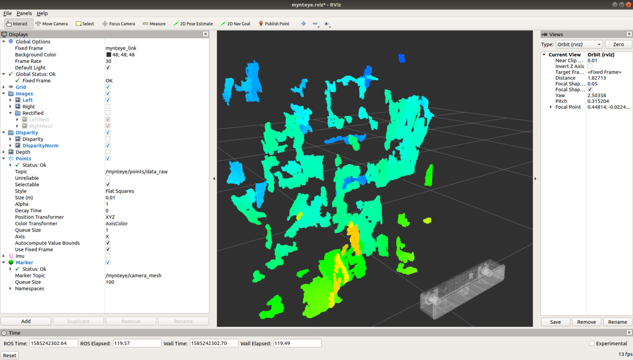Collapse the Global Options tree
This screenshot has height=360, width=633.
[x=4, y=42]
